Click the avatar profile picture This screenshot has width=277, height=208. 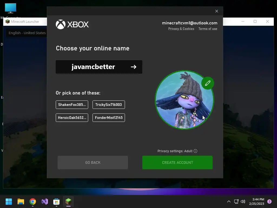[x=184, y=100]
